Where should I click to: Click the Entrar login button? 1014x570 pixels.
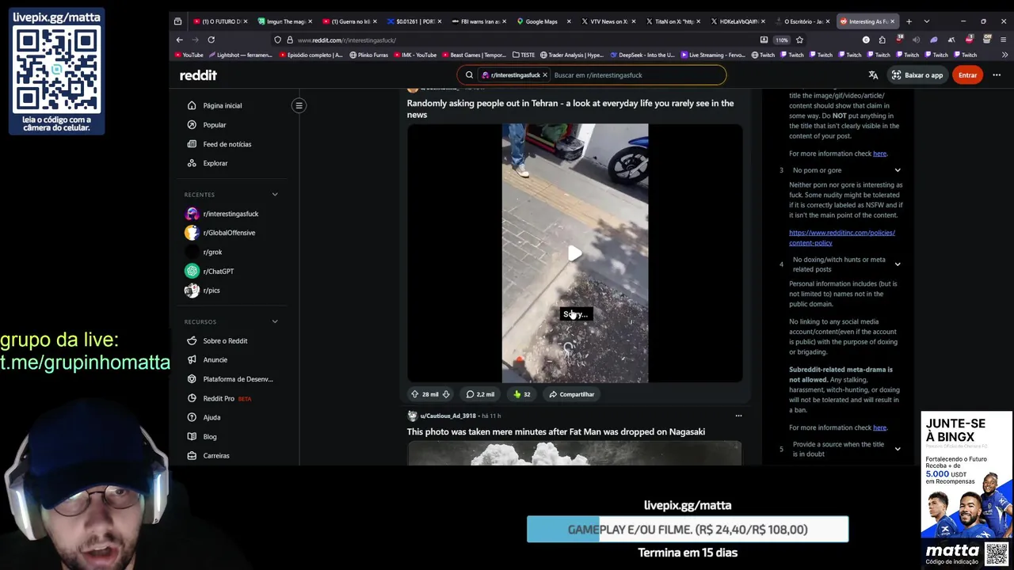967,75
